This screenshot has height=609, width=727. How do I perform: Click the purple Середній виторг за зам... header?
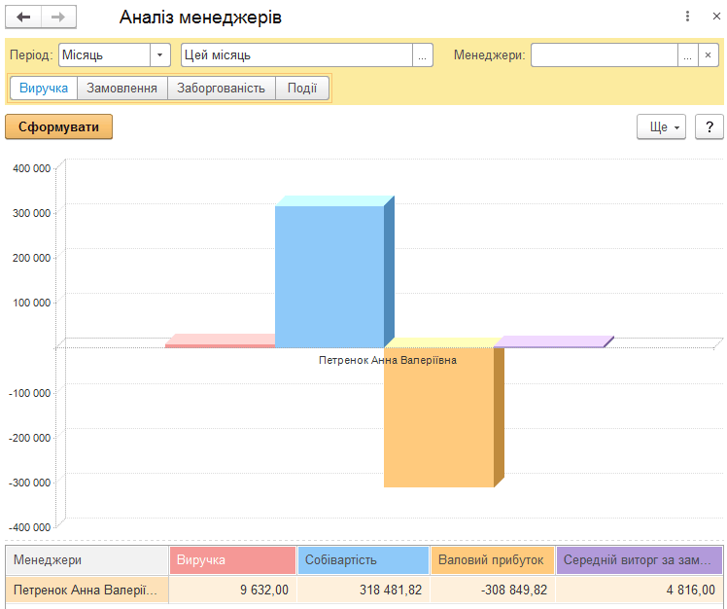(640, 559)
